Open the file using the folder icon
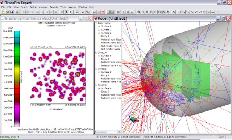Screen dimensions: 232x140 click(7, 12)
